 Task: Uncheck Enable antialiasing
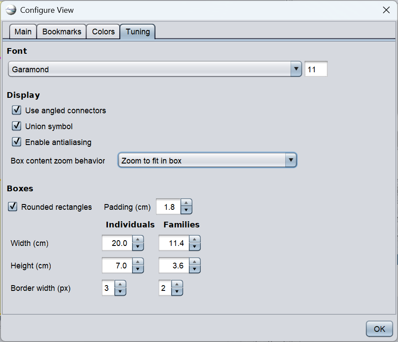pos(17,142)
